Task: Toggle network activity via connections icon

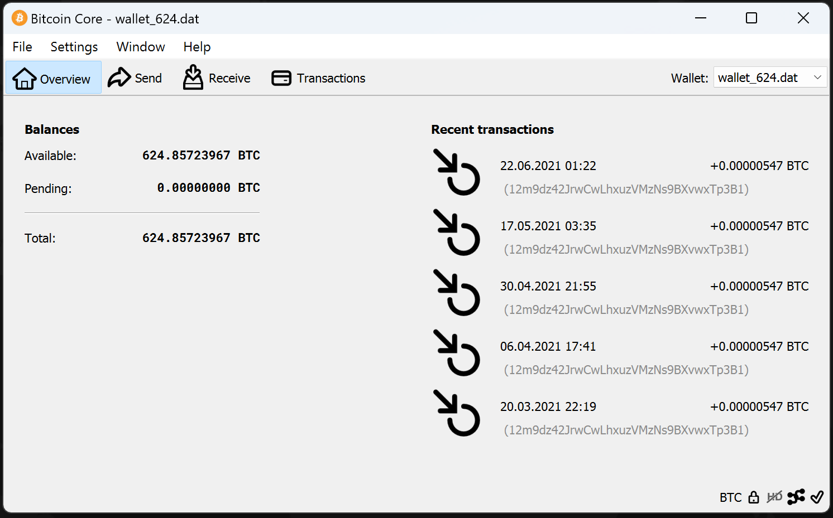Action: coord(796,497)
